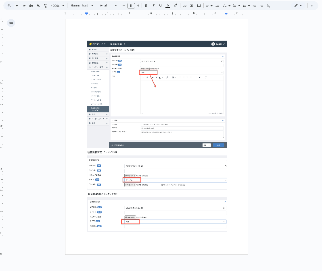The image size is (322, 271).
Task: Insert a checklist
Action: 225,6
